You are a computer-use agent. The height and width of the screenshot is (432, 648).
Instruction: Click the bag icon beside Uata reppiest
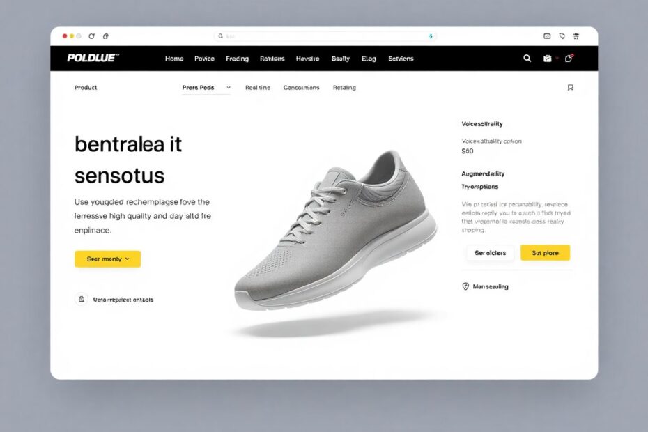82,299
